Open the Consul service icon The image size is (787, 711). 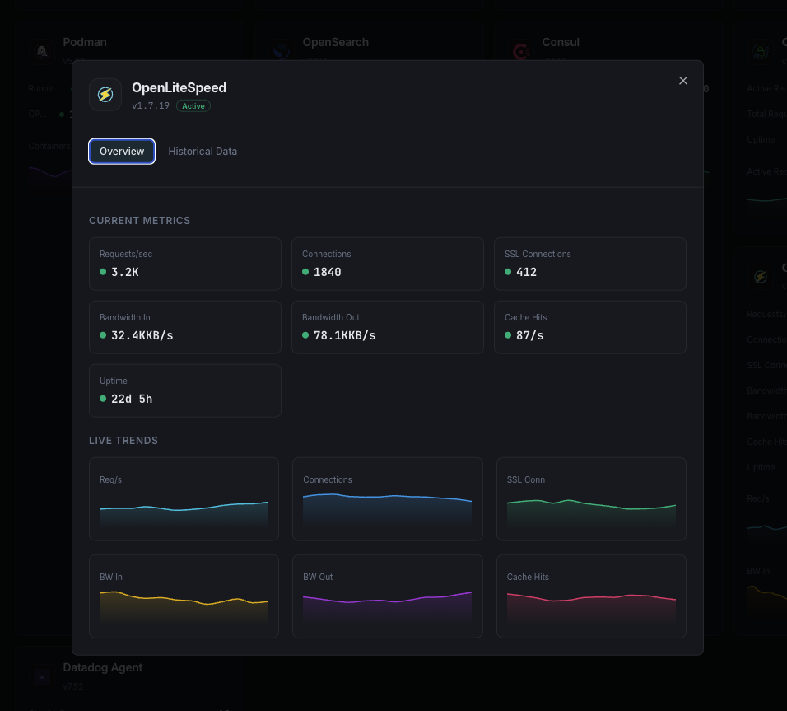pyautogui.click(x=521, y=50)
